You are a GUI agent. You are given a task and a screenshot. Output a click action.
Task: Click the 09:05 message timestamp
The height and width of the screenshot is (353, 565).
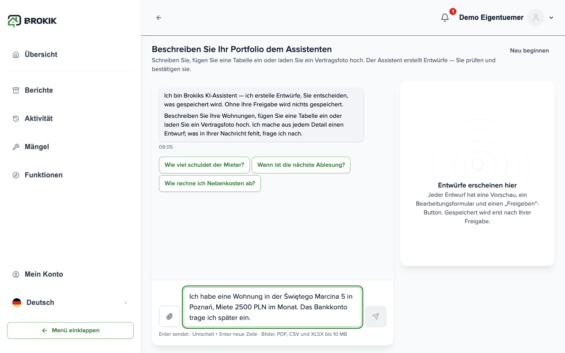166,147
